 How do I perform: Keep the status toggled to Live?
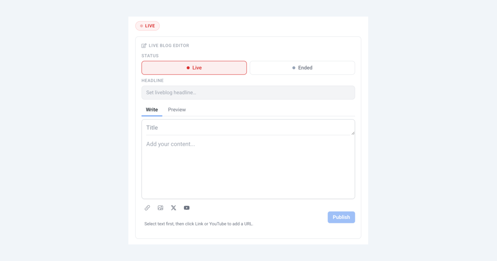click(194, 68)
